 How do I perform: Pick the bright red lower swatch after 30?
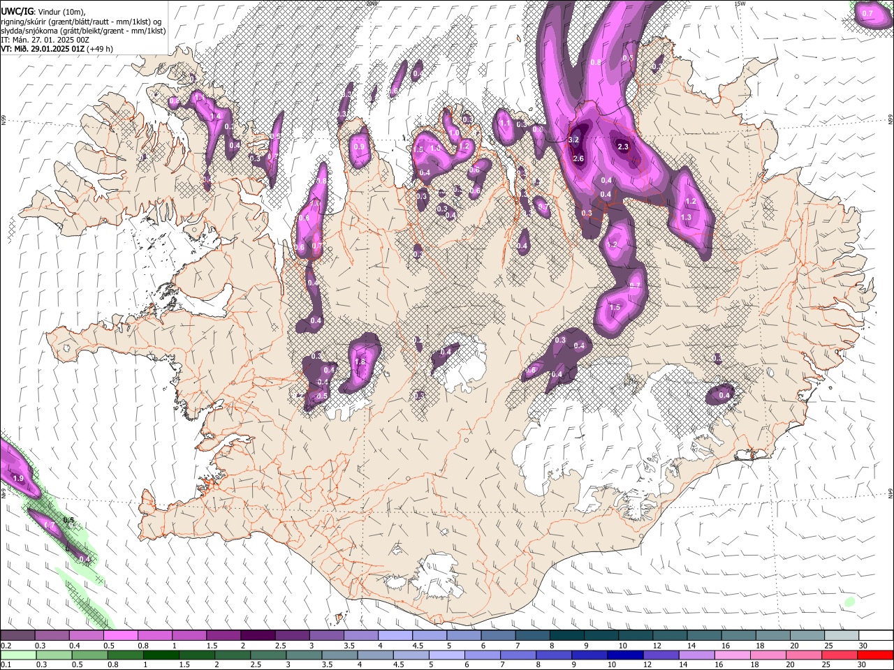(x=877, y=655)
